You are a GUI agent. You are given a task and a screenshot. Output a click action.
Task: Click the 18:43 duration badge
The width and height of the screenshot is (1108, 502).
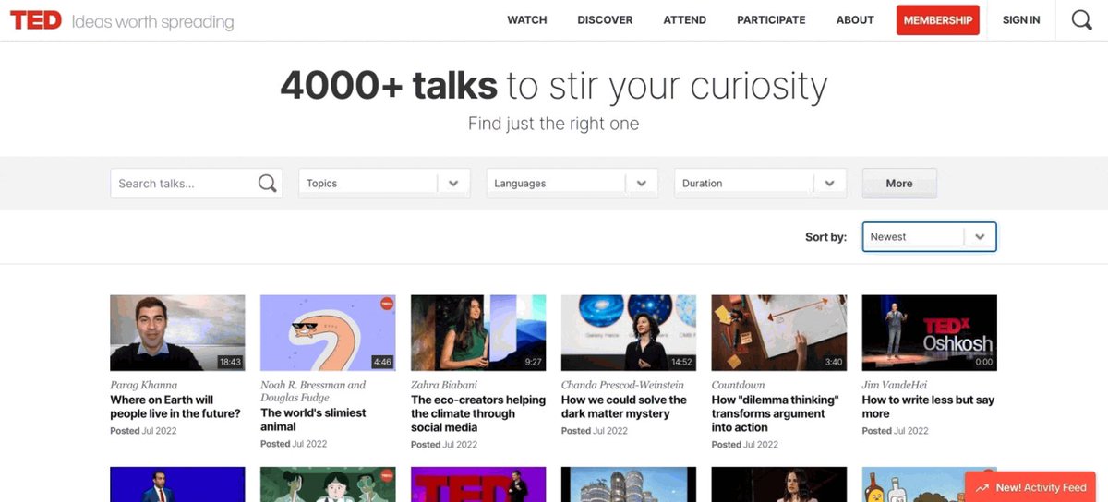click(x=230, y=363)
